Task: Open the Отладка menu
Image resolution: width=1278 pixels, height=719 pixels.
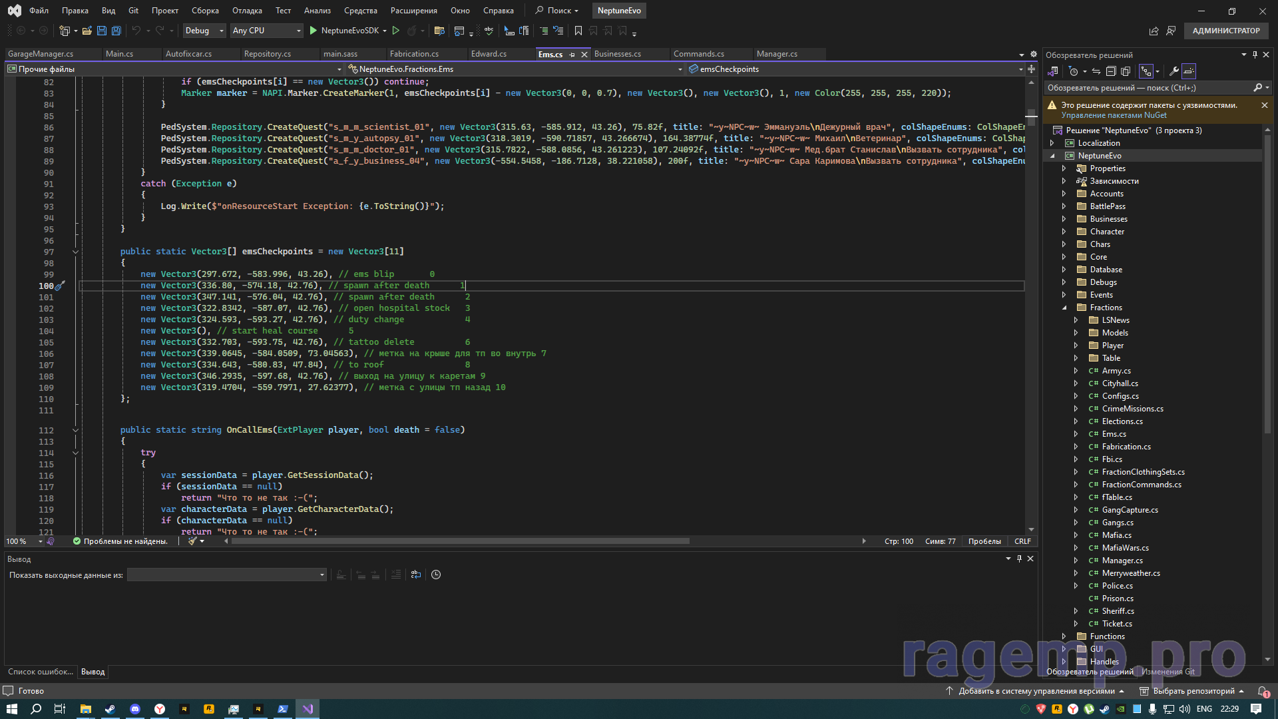Action: pos(247,11)
